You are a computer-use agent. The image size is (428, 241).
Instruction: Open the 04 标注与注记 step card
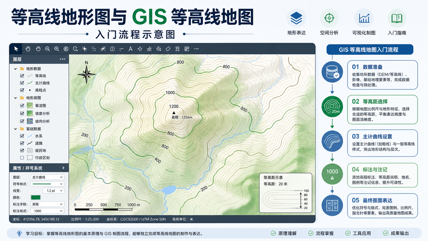382,175
